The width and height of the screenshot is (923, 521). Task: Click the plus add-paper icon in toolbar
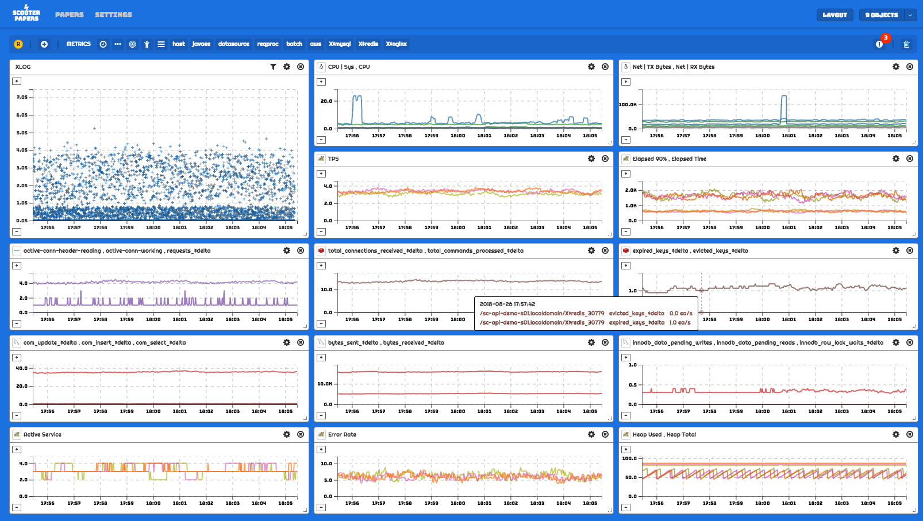point(44,44)
